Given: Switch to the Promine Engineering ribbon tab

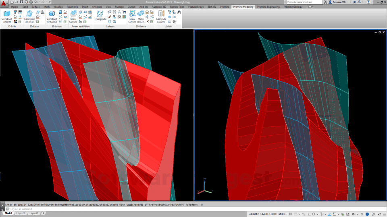Looking at the screenshot, I should pos(268,7).
